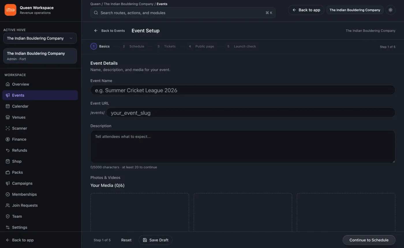Click the Save Draft disk icon
This screenshot has width=404, height=248.
(145, 240)
